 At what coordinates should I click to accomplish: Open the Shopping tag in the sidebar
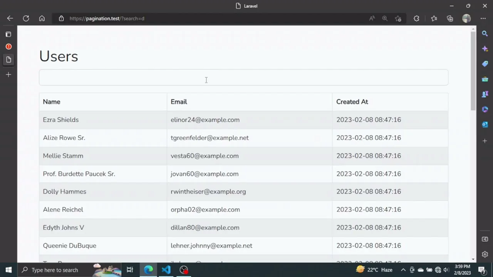coord(485,64)
